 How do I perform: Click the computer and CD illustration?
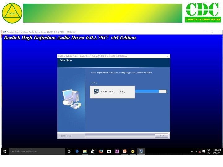coord(72,99)
